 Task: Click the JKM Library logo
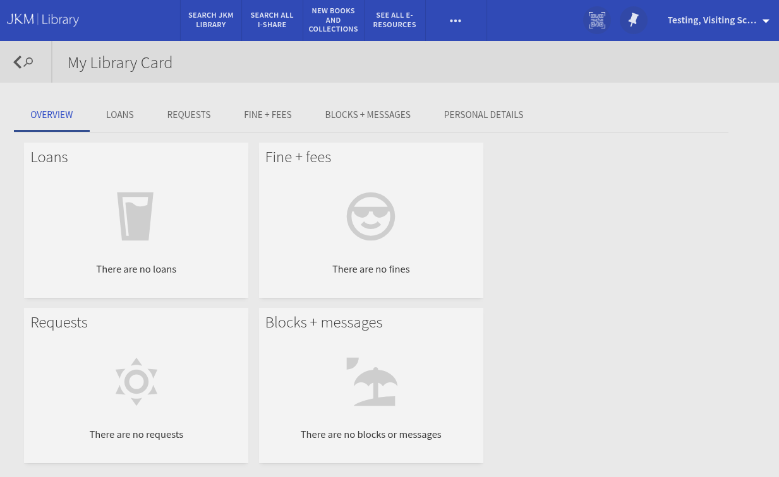coord(43,20)
